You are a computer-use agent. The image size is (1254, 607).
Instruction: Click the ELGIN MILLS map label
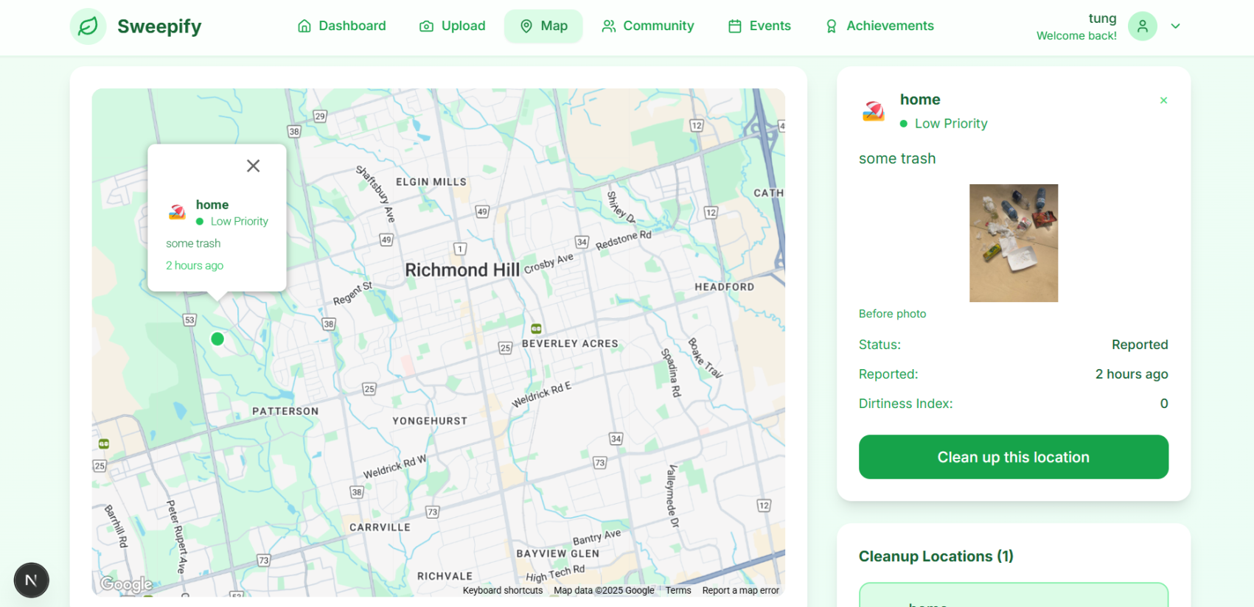[x=431, y=182]
